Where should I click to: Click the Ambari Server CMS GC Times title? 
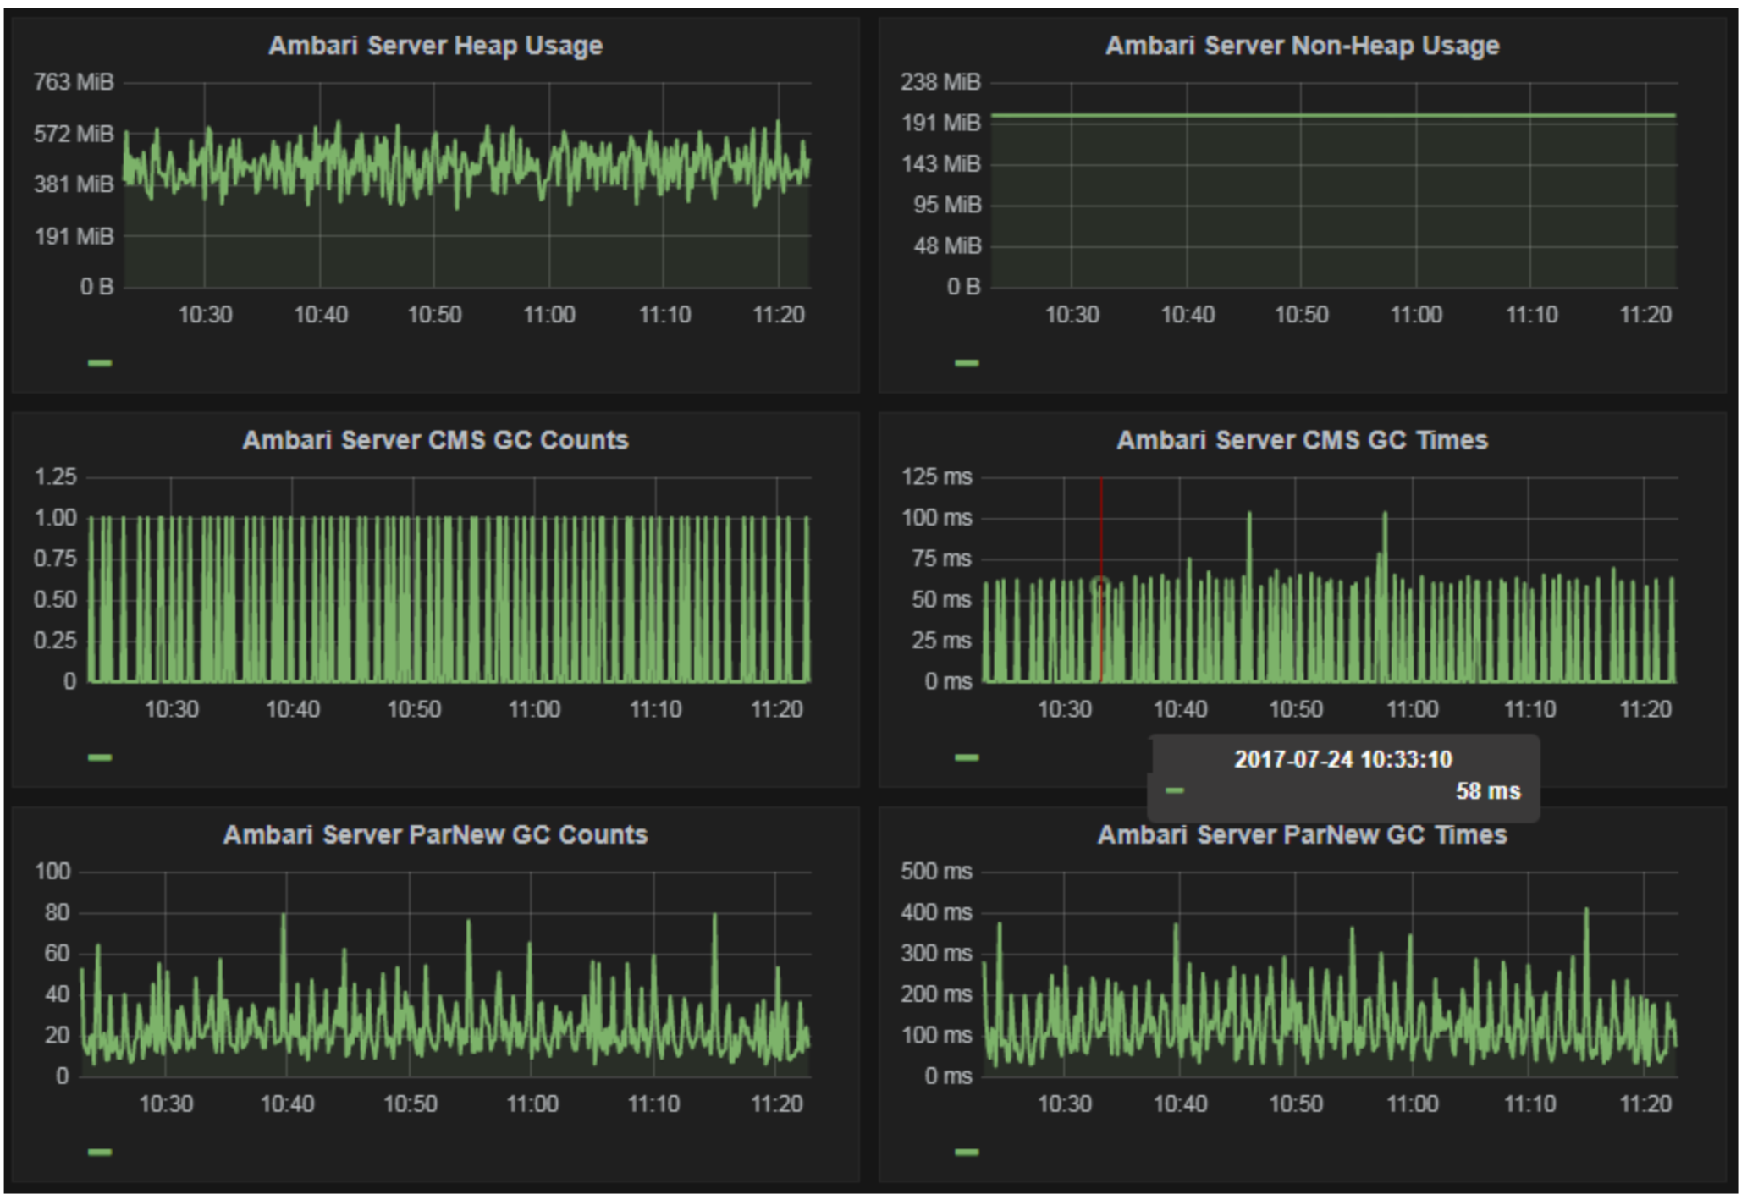click(1302, 440)
